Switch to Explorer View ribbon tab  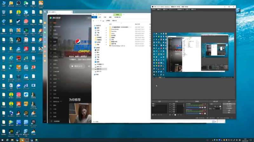coord(110,17)
